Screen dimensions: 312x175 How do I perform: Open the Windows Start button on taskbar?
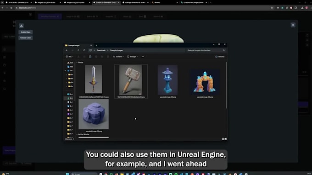(67, 174)
